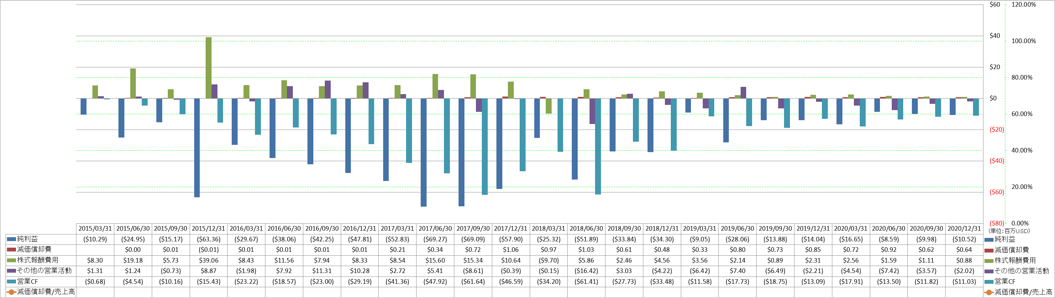Select the 2018/12/31 column header
This screenshot has width=1055, height=298.
point(662,229)
